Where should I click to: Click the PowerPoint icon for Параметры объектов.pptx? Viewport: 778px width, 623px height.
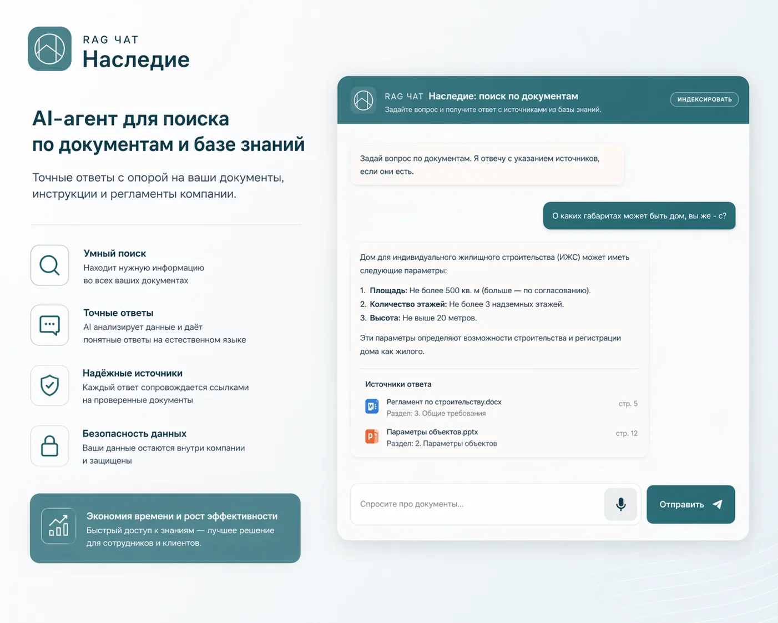click(x=372, y=436)
